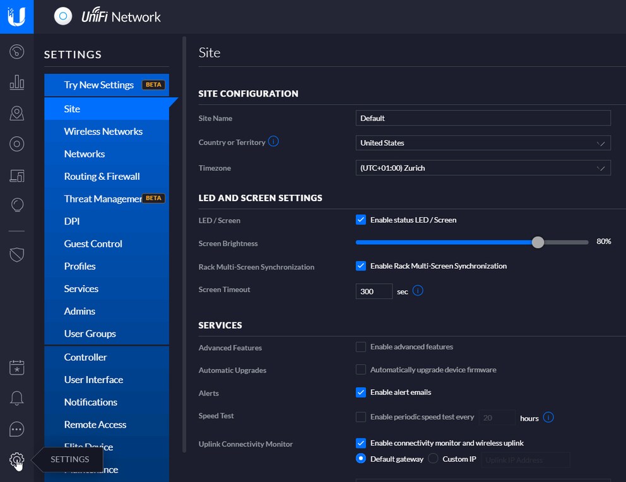
Task: Open Notifications settings
Action: click(x=107, y=403)
